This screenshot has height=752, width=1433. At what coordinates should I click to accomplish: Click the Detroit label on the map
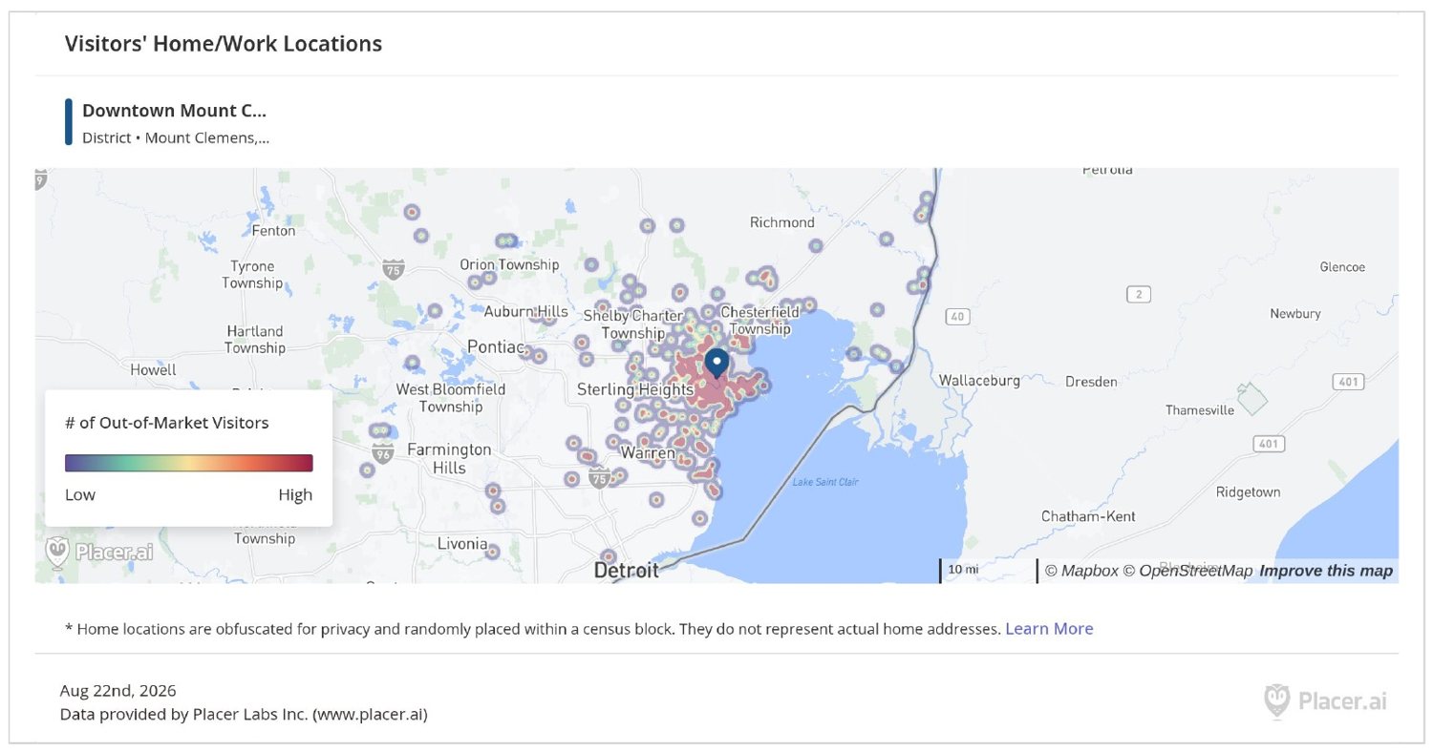(627, 570)
